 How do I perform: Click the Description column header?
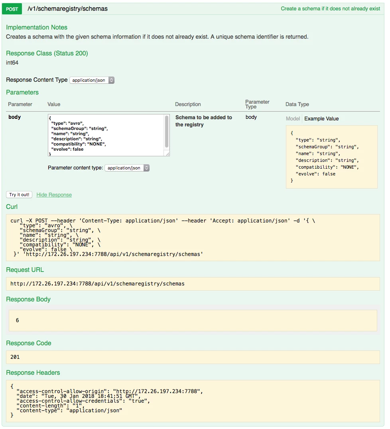pos(188,104)
